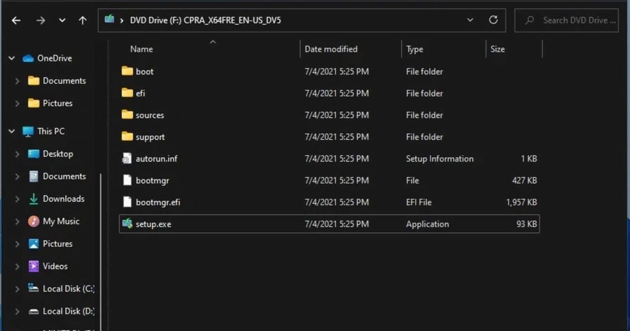Open the recent locations chevron
The height and width of the screenshot is (331, 630).
62,20
